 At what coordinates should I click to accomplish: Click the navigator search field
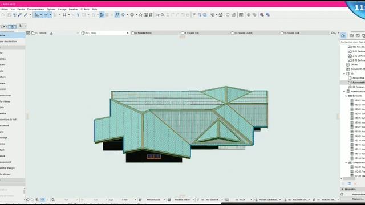(x=352, y=42)
